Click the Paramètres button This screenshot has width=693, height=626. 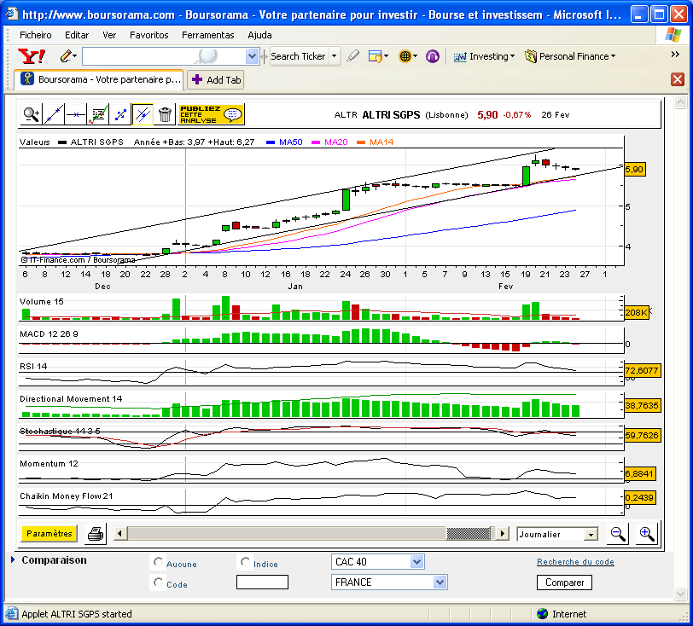click(x=49, y=533)
